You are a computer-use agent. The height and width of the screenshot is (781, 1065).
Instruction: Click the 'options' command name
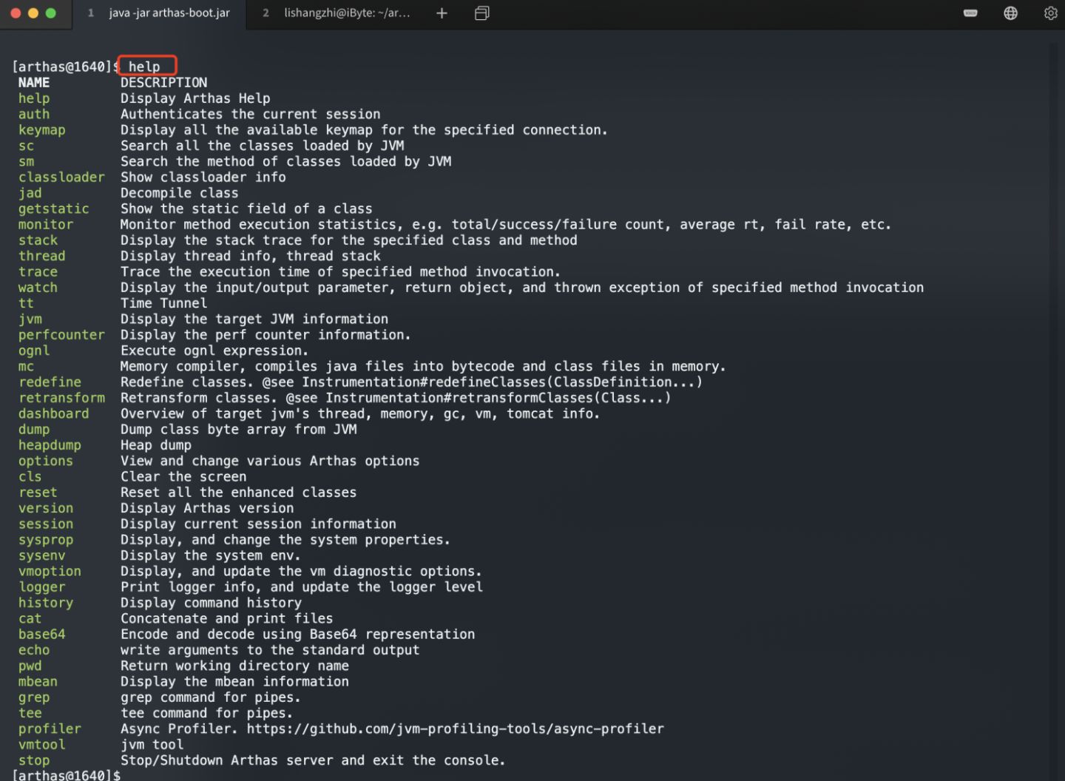tap(46, 461)
